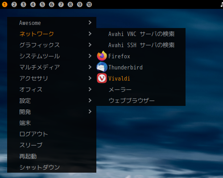Select Avahi SSH サーバの検索
223x178 pixels.
click(141, 45)
